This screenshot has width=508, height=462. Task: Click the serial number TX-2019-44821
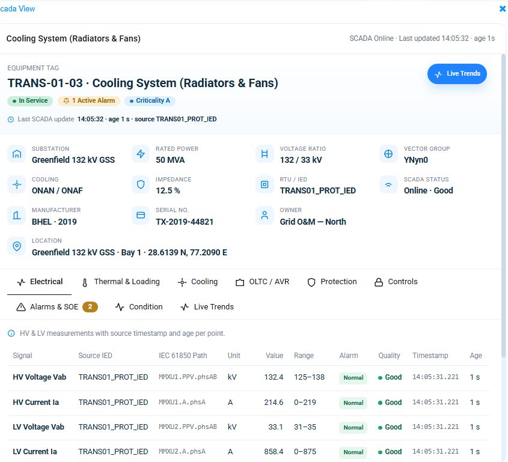click(x=185, y=222)
